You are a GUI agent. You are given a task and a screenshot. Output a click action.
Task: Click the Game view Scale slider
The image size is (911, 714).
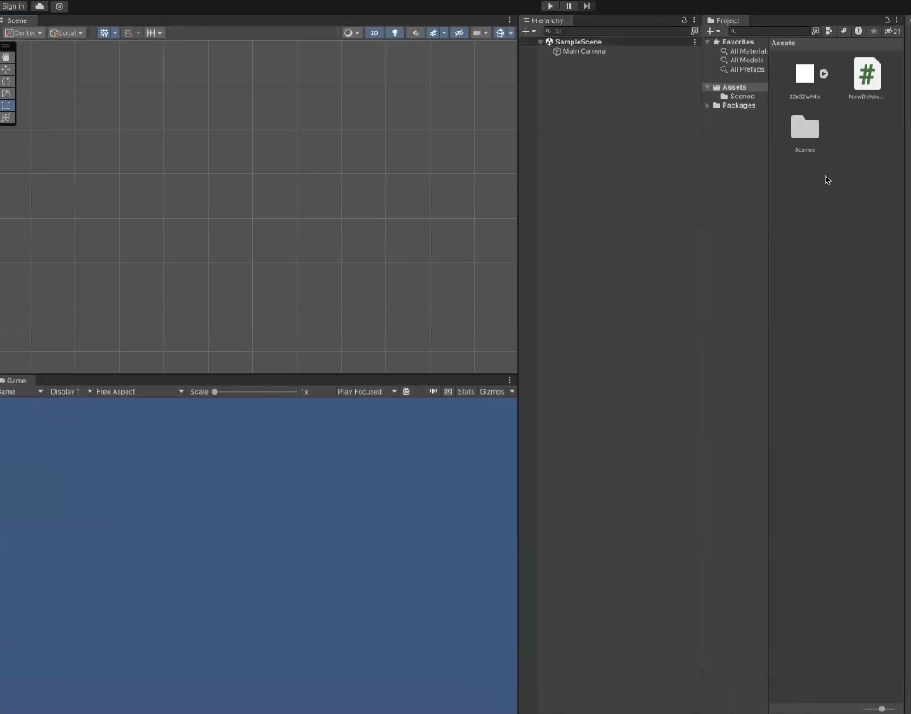[x=256, y=392]
